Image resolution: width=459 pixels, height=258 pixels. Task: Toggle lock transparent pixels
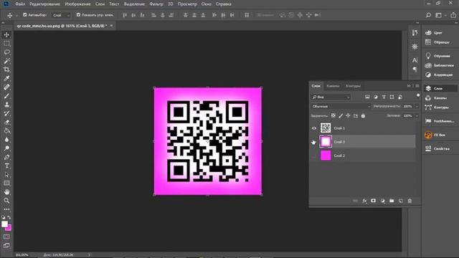333,116
